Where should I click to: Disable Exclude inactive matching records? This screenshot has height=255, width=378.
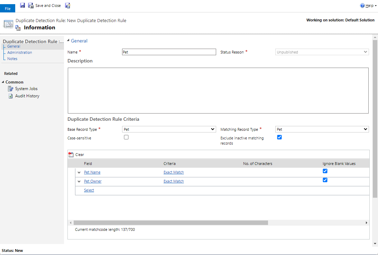coord(279,137)
